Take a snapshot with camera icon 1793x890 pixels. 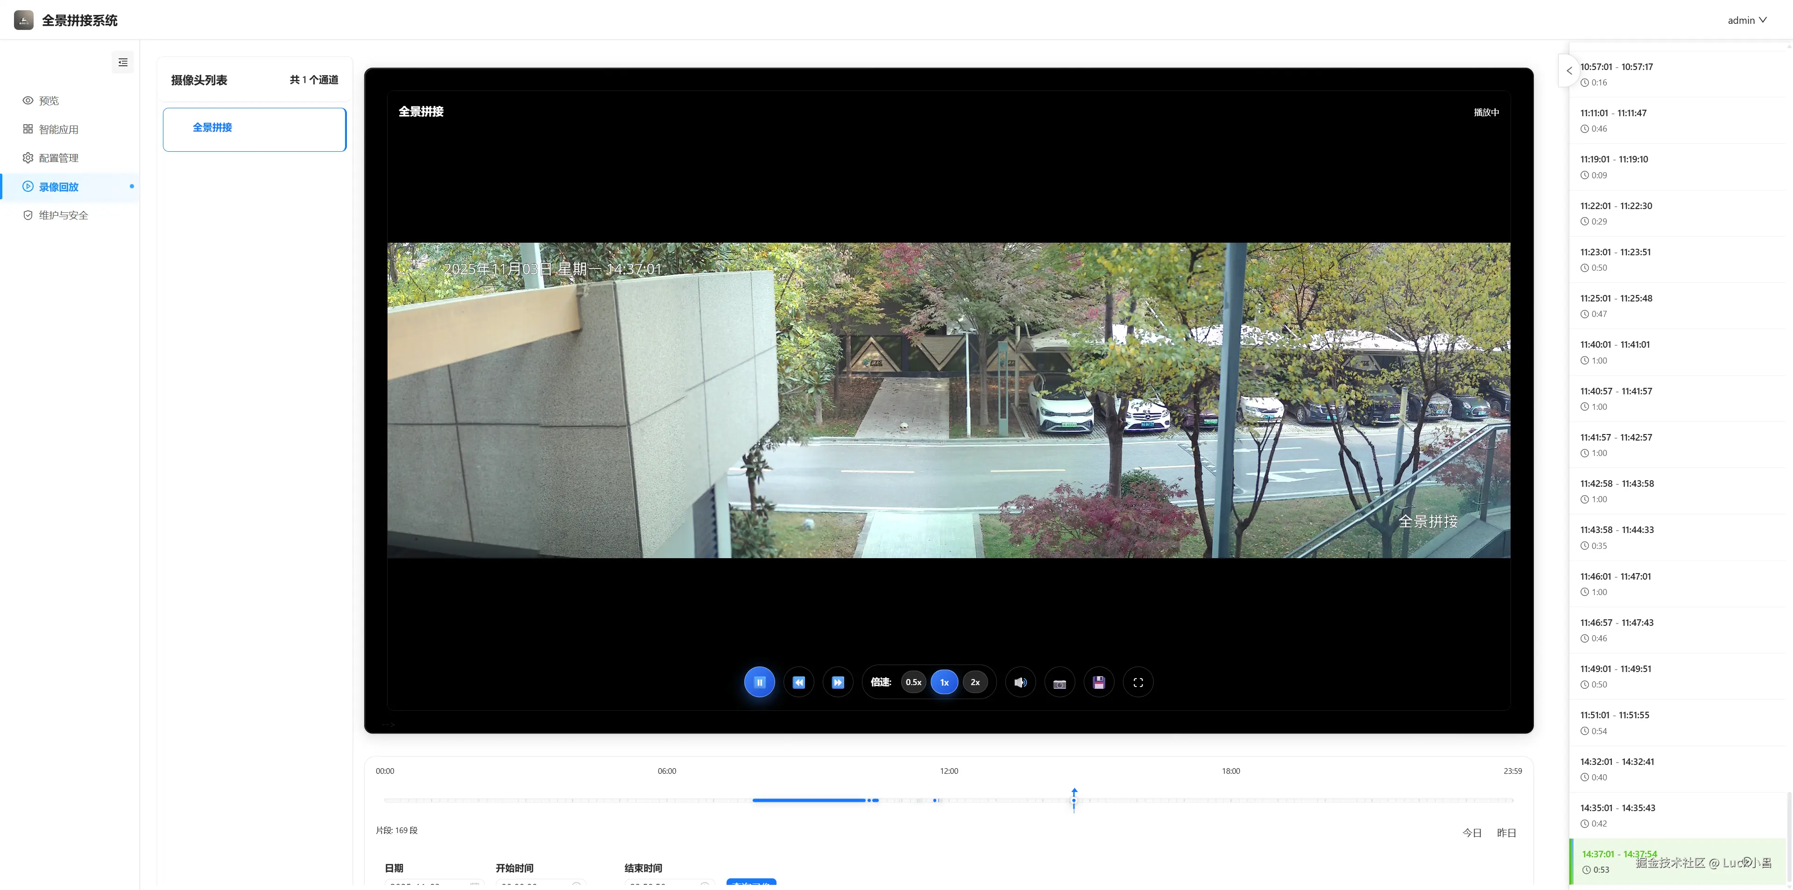(x=1059, y=683)
